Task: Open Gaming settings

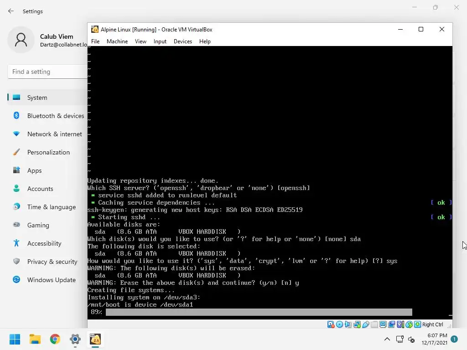Action: (x=47, y=225)
